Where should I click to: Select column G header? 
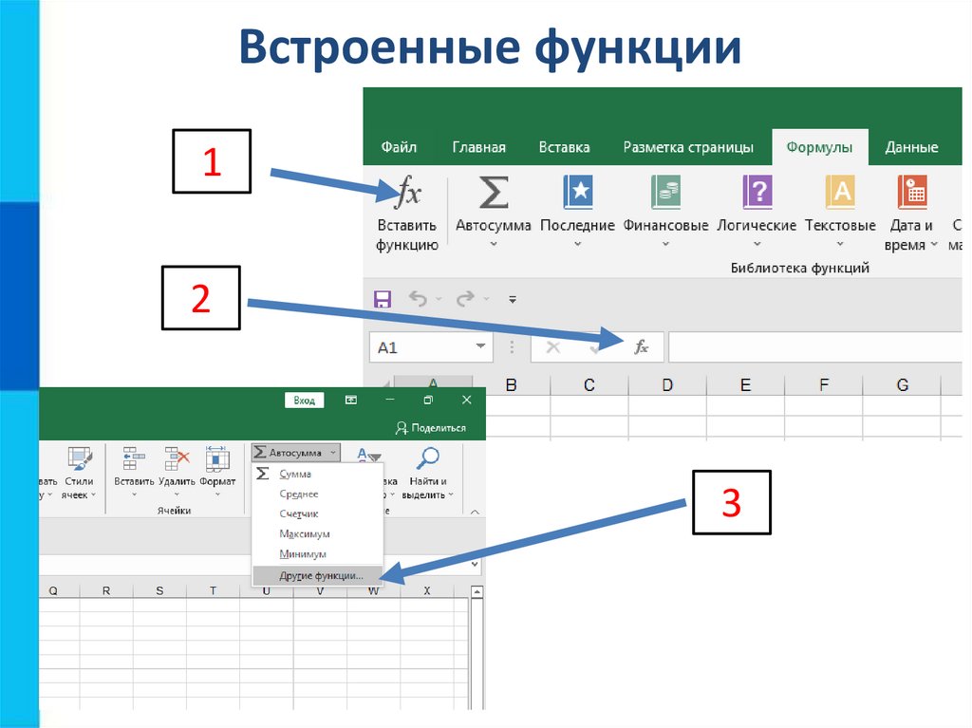click(x=903, y=385)
